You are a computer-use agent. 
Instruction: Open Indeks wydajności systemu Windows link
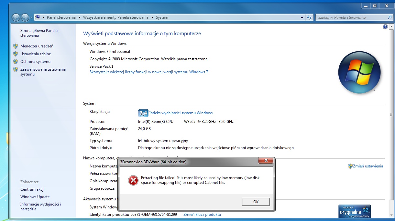[181, 113]
